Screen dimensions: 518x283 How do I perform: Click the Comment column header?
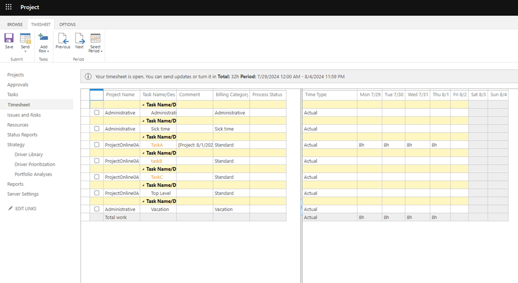pos(195,95)
